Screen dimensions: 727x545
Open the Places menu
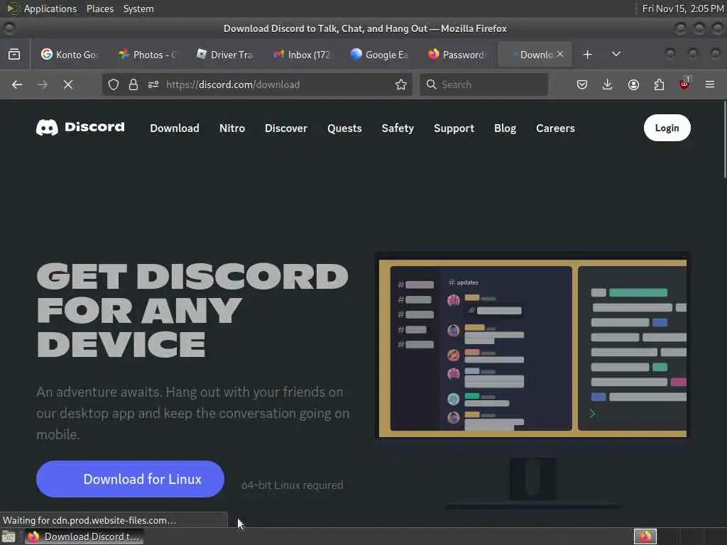click(x=99, y=9)
